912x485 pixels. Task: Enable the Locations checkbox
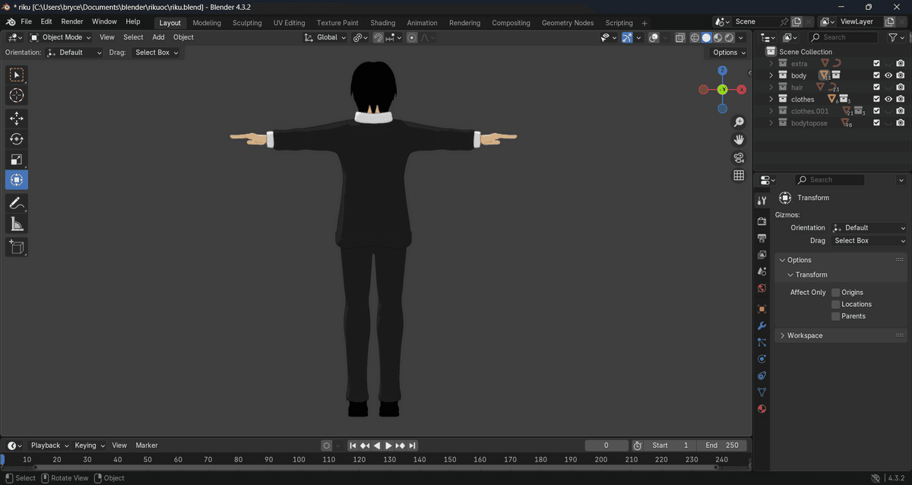(x=835, y=304)
